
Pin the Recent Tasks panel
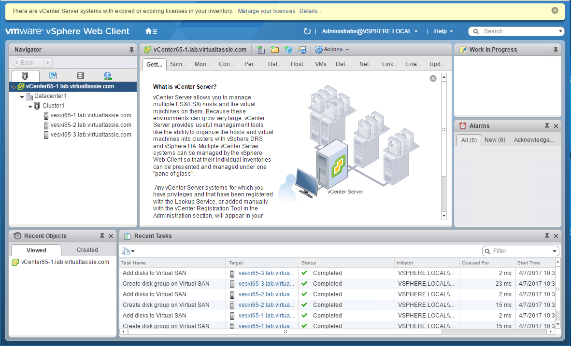547,236
